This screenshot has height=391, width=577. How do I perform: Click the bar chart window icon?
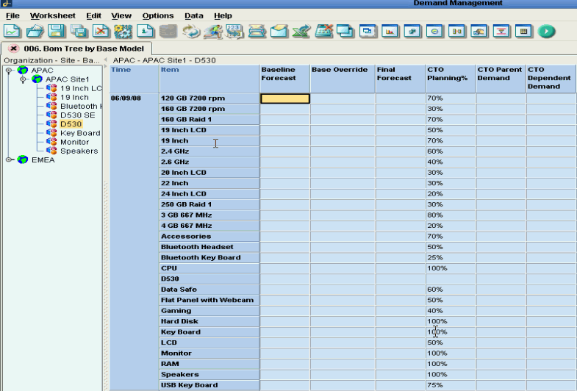point(390,32)
